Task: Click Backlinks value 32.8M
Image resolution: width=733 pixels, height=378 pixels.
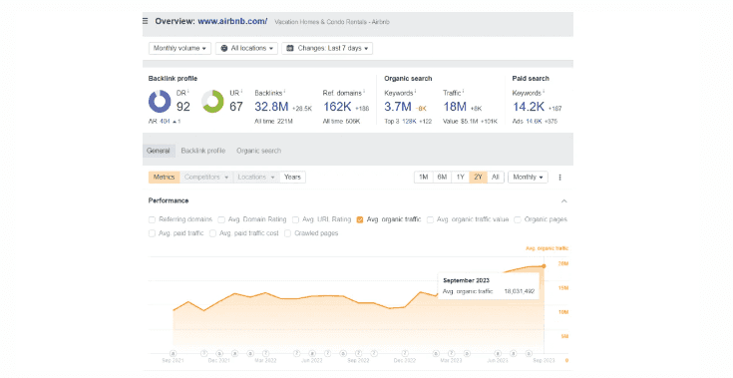Action: pos(271,107)
